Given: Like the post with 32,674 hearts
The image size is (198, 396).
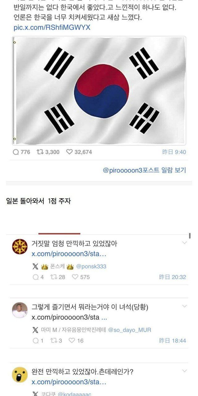Looking at the screenshot, I should point(69,152).
